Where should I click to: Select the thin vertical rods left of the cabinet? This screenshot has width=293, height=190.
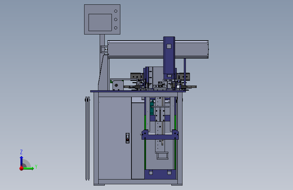[x=88, y=138]
